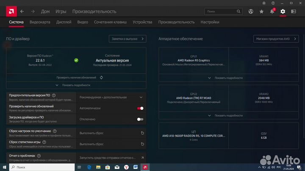The width and height of the screenshot is (305, 171).
Task: Show hidden tray icons chevron
Action: click(259, 167)
